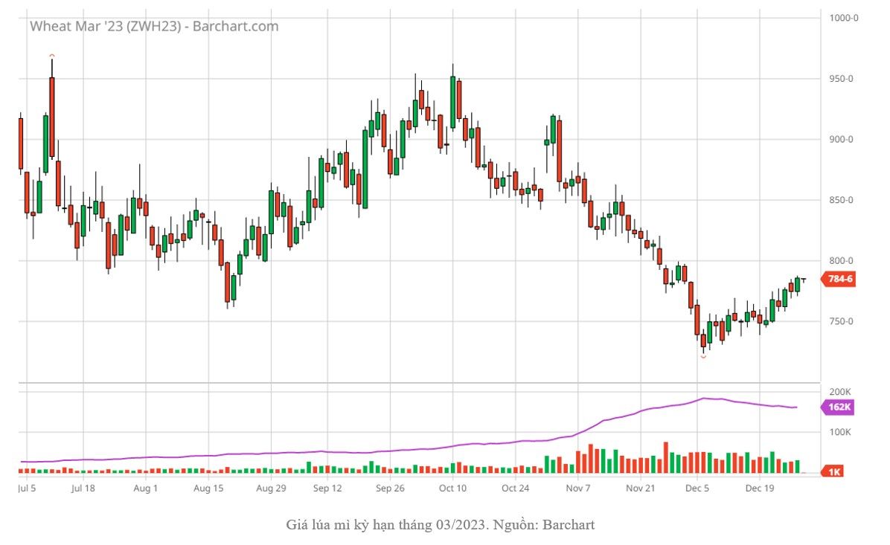890x545 pixels.
Task: Click the "Nov 21" date label
Action: click(640, 488)
